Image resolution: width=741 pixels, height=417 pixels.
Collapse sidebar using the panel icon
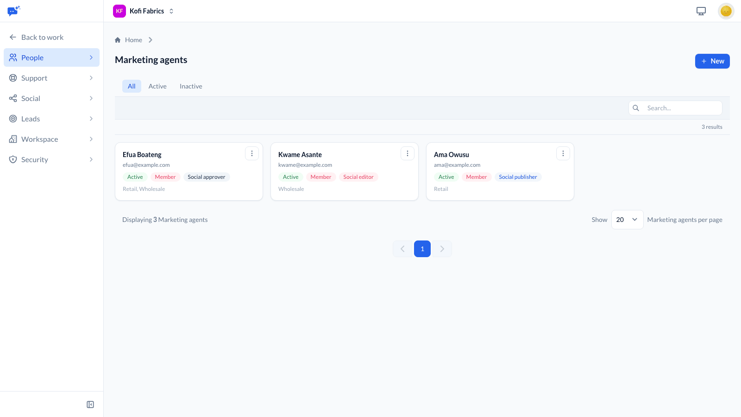90,404
